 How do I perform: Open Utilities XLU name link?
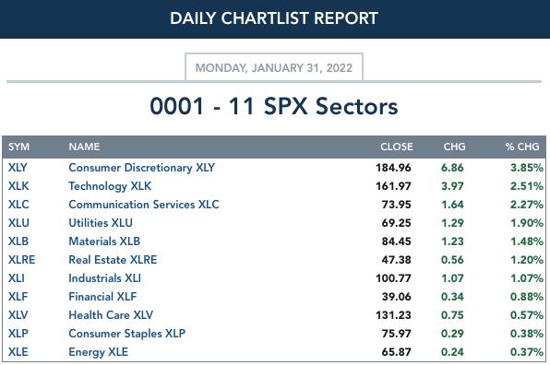coord(101,223)
